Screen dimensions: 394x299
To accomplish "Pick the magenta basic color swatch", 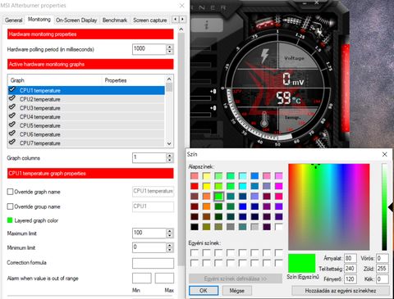I will (x=279, y=186).
